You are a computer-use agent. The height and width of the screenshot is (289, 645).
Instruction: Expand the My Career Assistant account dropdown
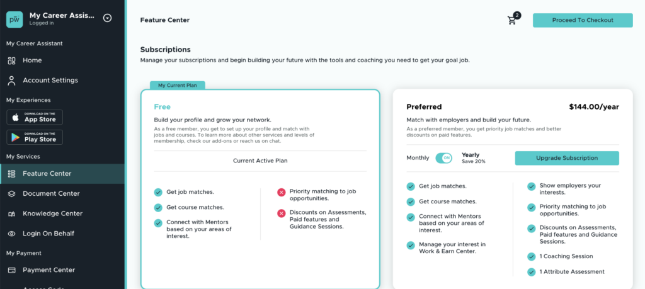107,18
